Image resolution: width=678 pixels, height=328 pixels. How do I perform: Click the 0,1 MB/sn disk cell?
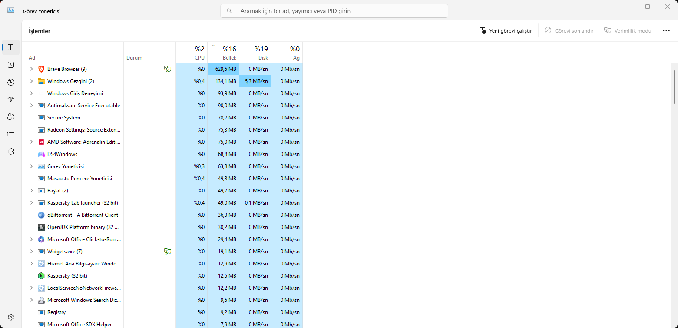pos(255,202)
